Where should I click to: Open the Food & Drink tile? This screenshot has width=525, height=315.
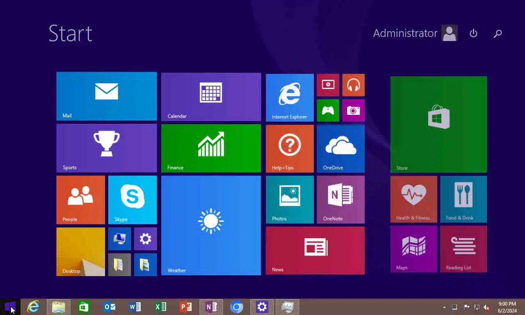click(x=463, y=199)
